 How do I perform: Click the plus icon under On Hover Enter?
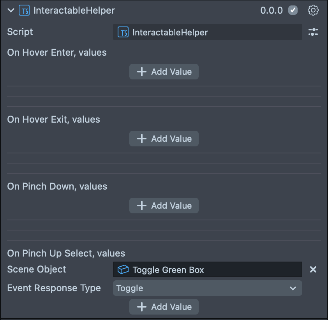tap(142, 72)
